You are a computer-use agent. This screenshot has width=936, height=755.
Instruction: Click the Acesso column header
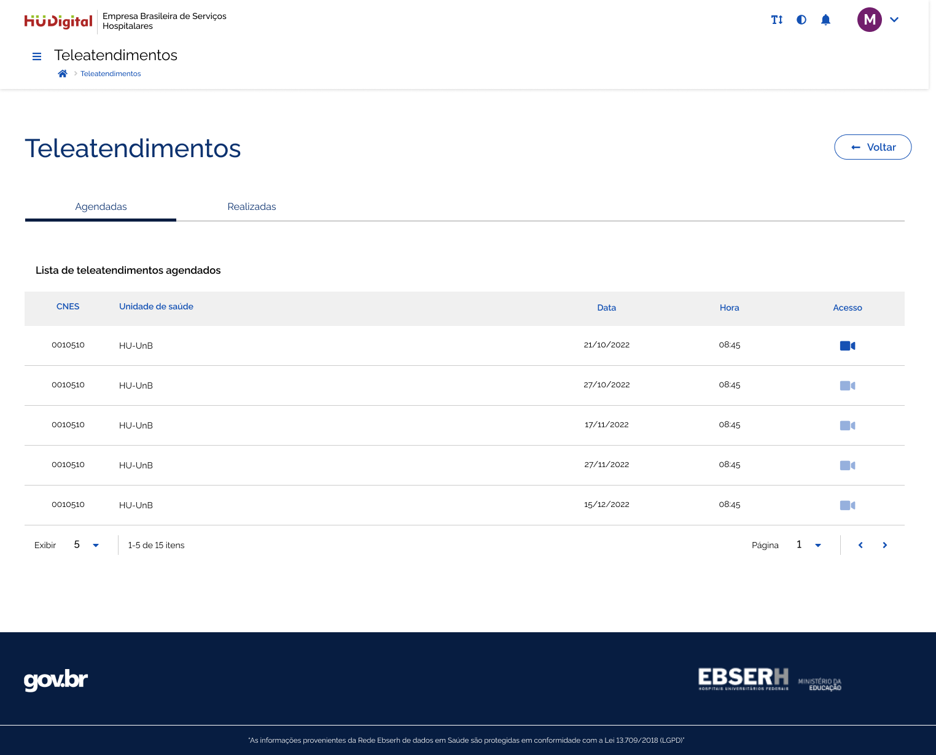tap(848, 308)
